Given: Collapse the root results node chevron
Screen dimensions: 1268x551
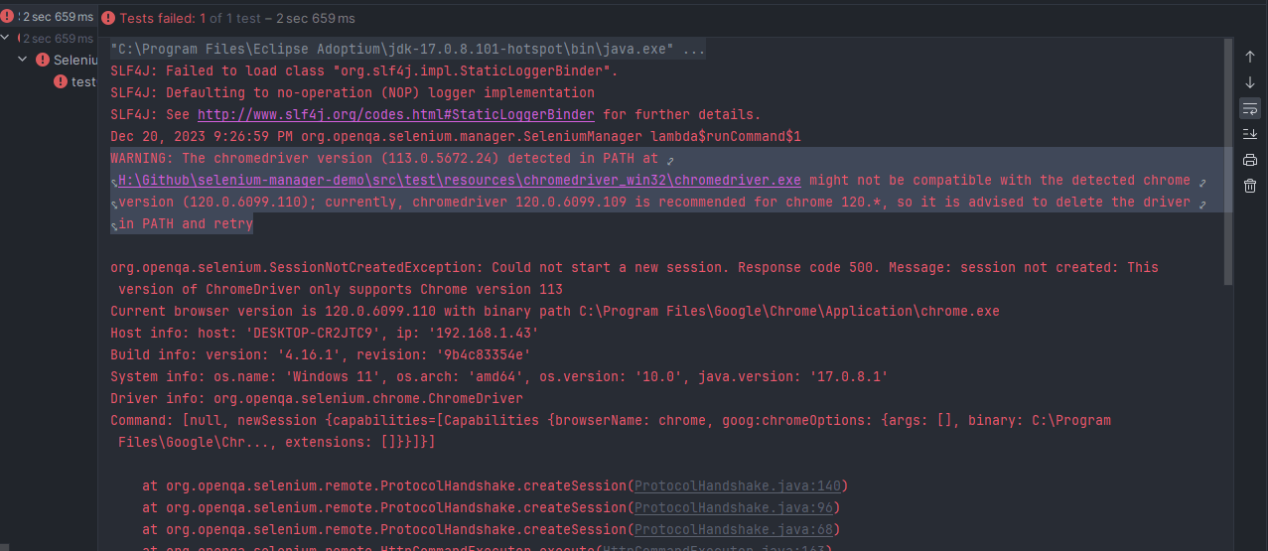Looking at the screenshot, I should tap(6, 38).
